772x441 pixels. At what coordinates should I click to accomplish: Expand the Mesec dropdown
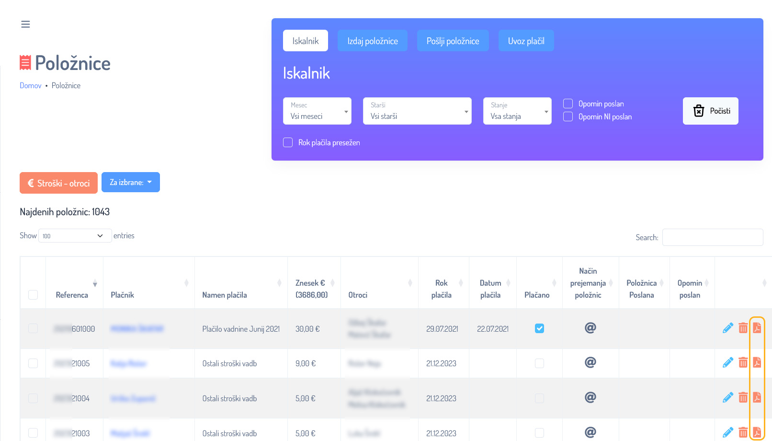pyautogui.click(x=317, y=111)
